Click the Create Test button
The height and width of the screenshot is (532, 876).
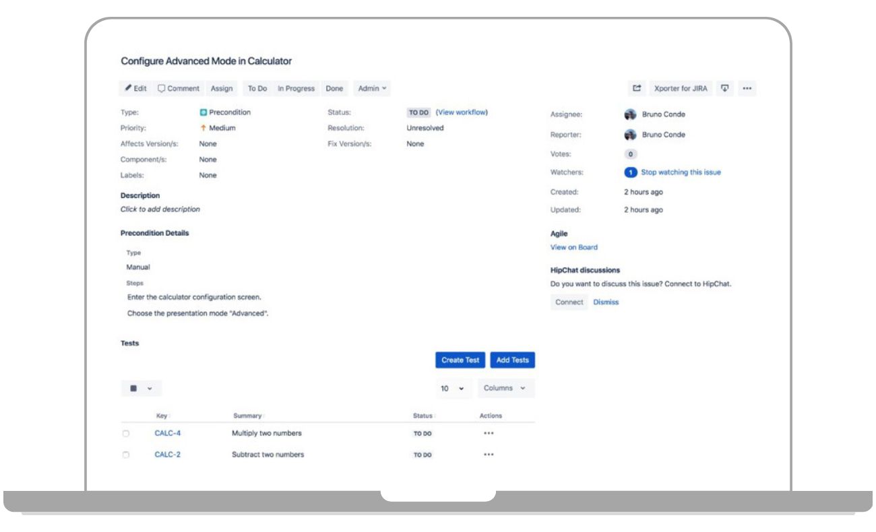460,360
